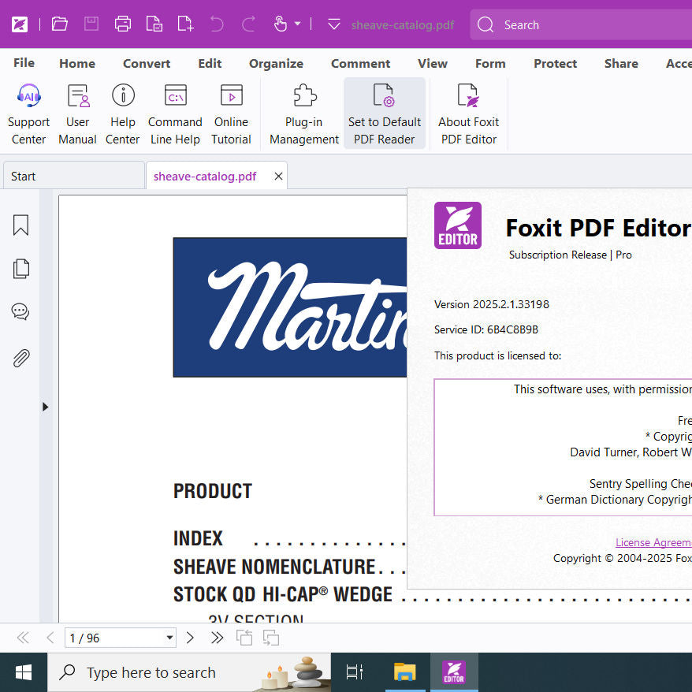692x692 pixels.
Task: Open the Bookmarks panel
Action: coord(20,225)
